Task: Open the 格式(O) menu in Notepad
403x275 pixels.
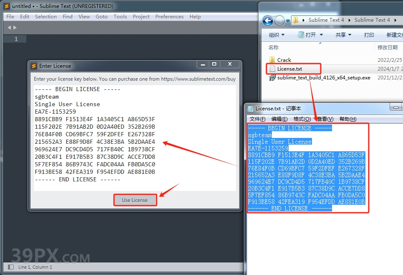Action: [x=302, y=119]
